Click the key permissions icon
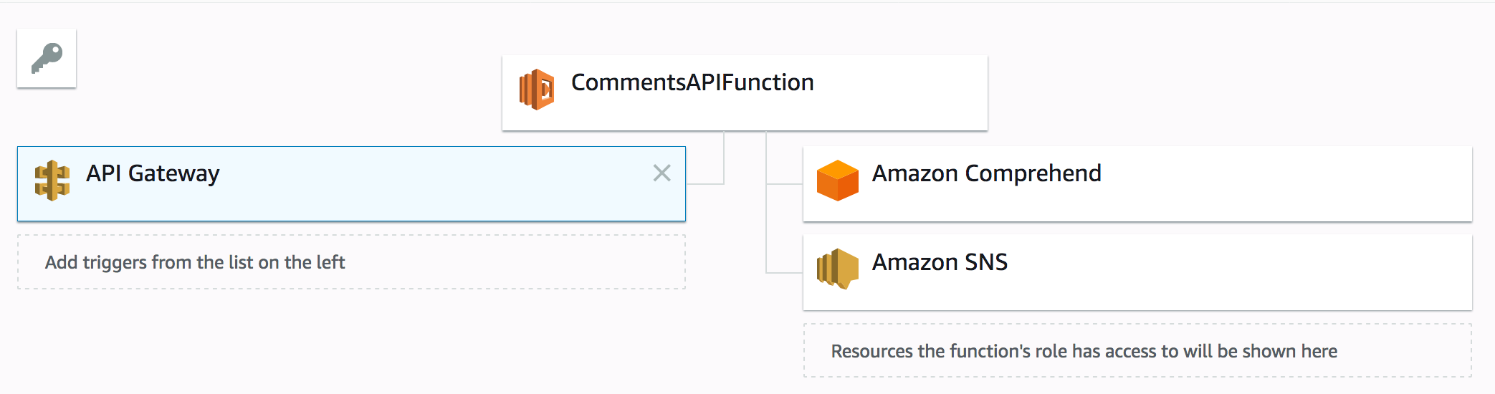The width and height of the screenshot is (1495, 394). click(x=47, y=58)
